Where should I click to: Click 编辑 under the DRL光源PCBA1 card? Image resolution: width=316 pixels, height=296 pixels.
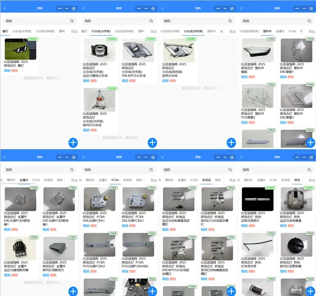(86, 226)
